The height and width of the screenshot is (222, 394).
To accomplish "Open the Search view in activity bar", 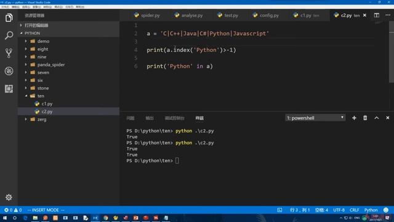I will pos(9,36).
